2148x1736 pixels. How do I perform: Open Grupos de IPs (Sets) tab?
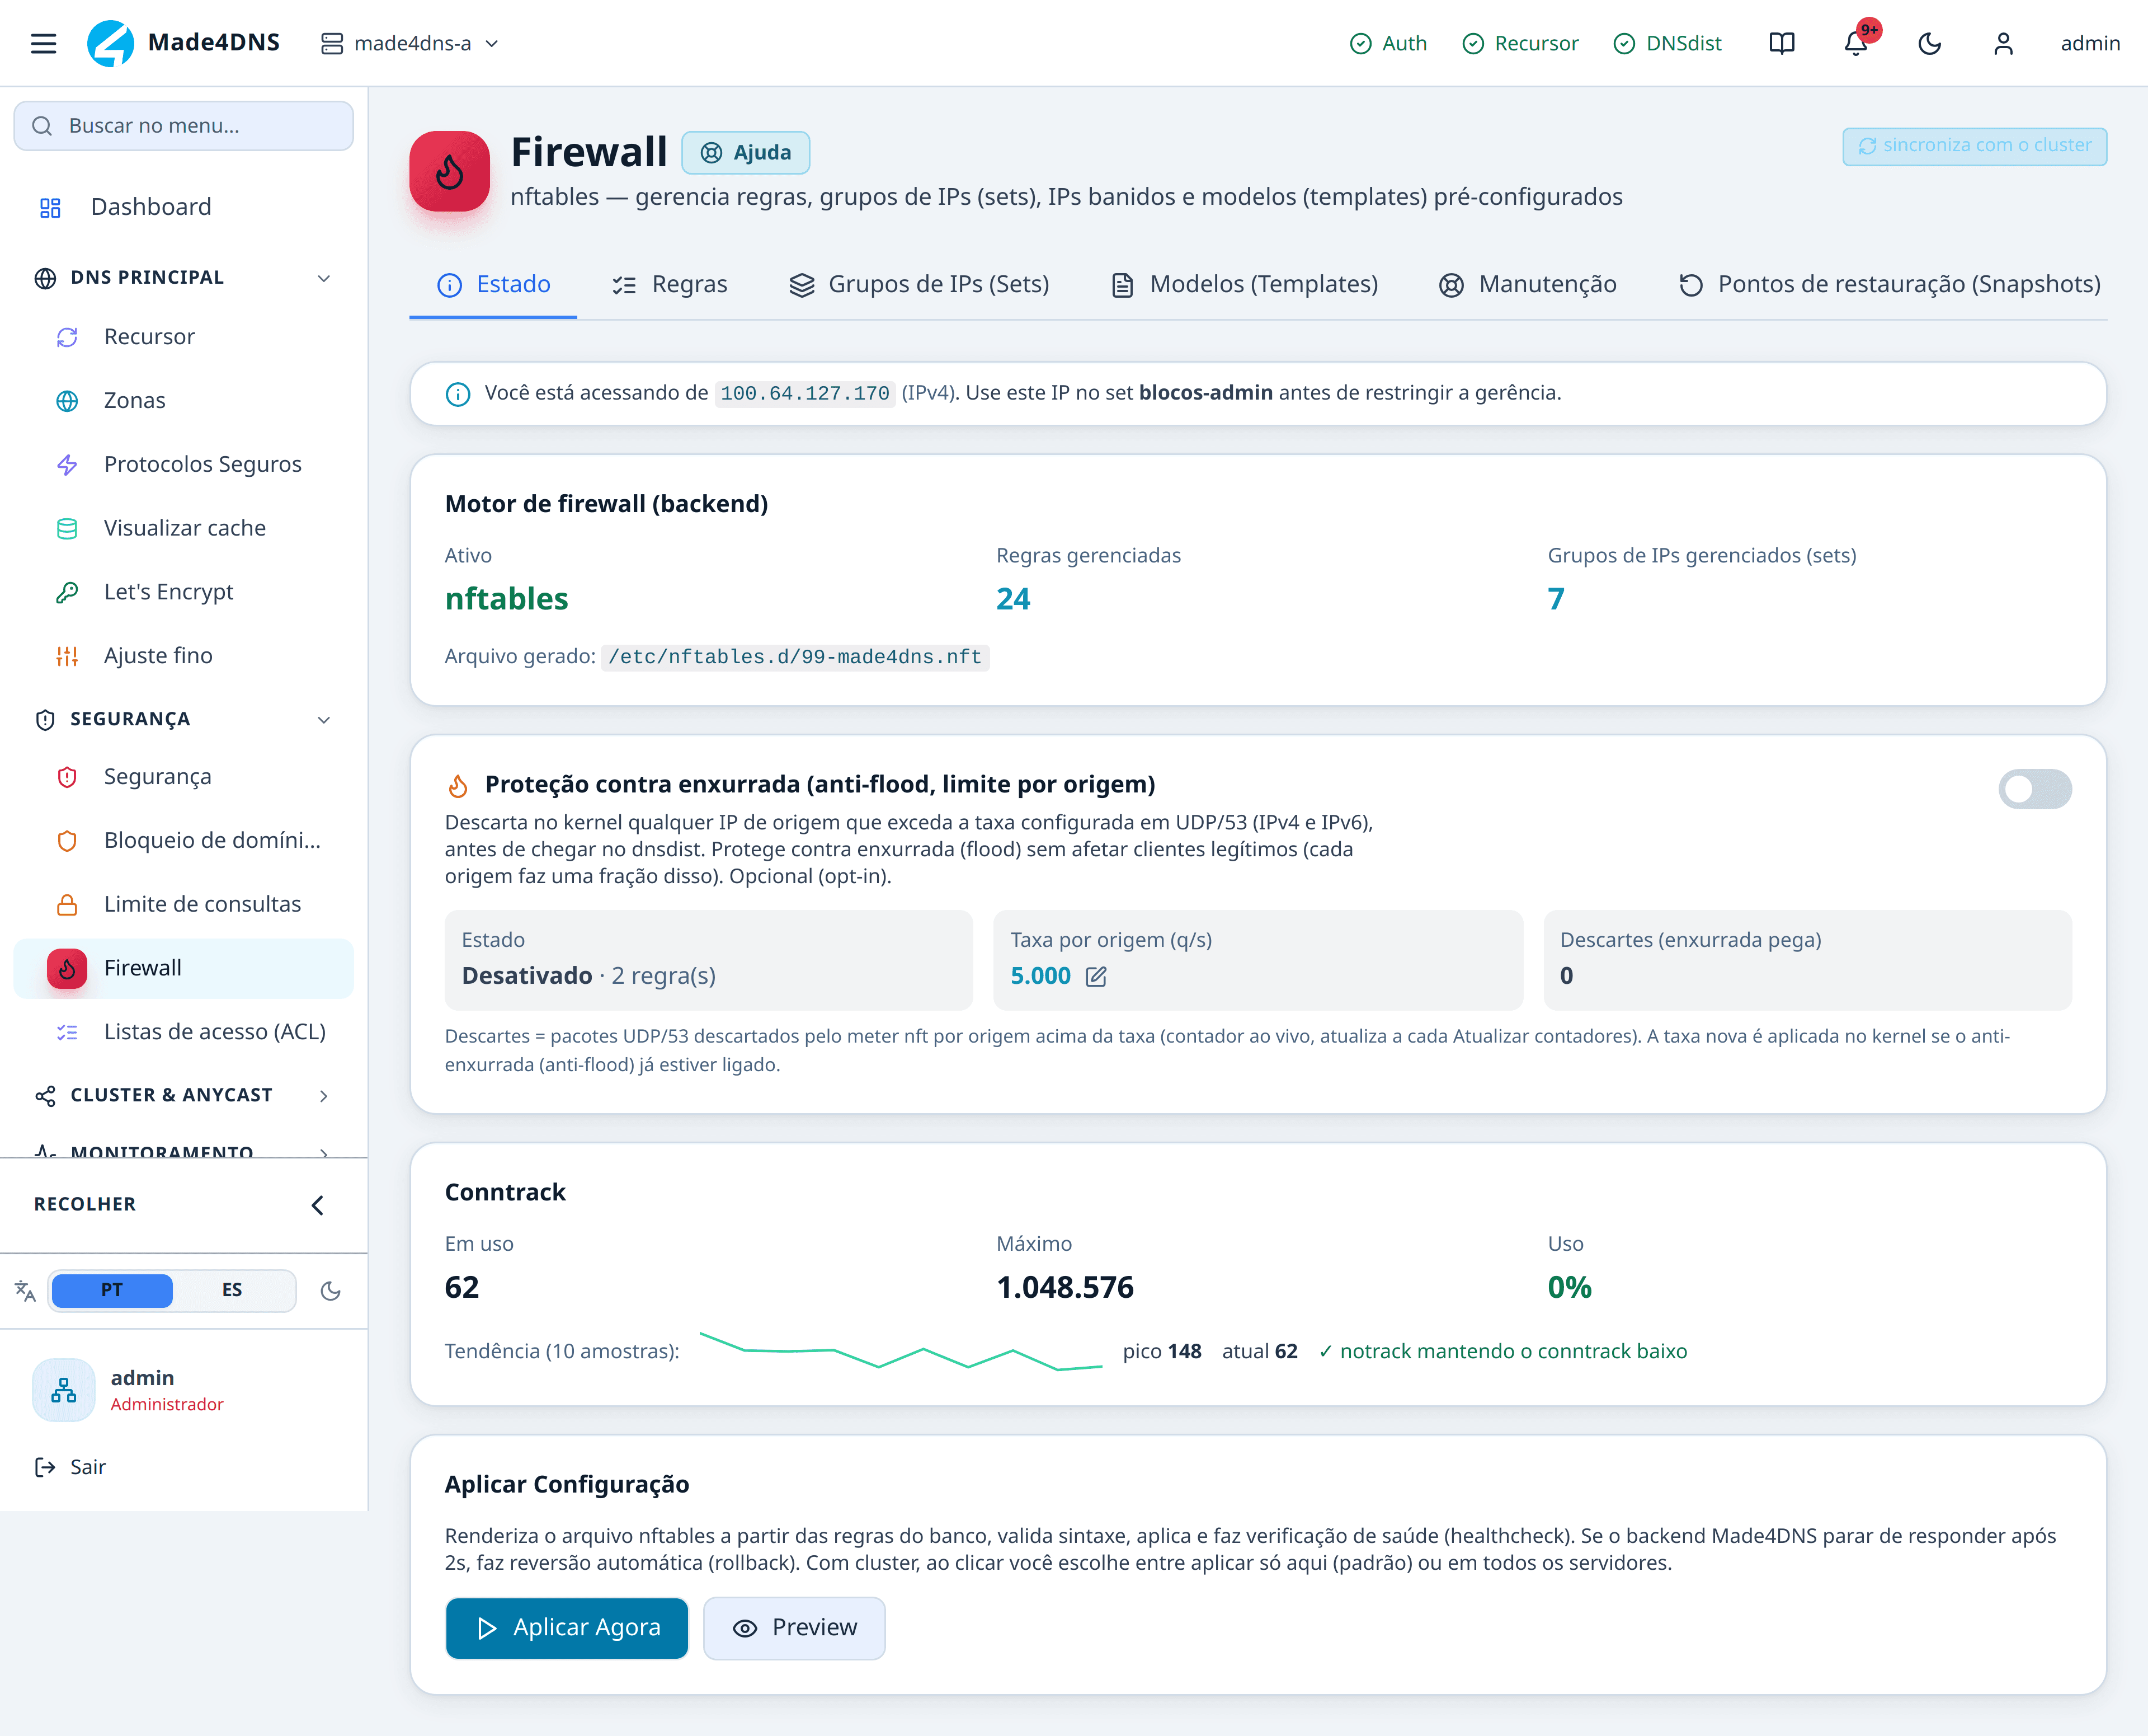click(x=918, y=285)
